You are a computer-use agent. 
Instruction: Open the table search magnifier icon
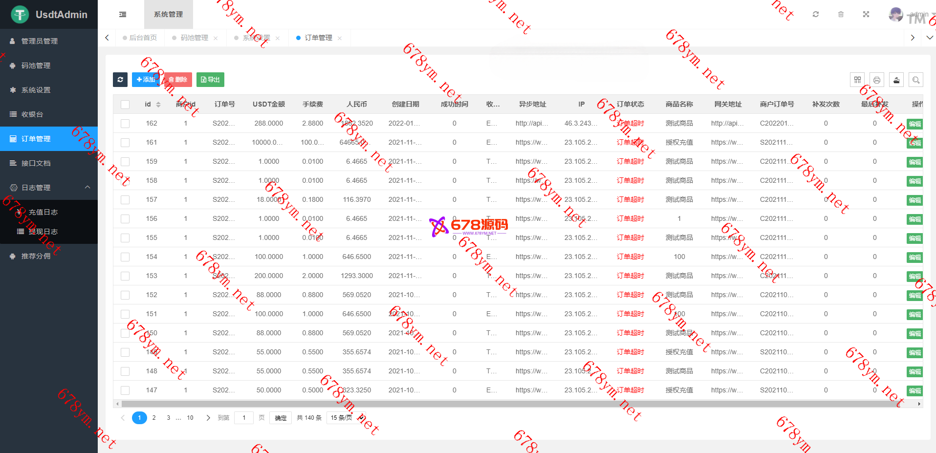click(x=916, y=80)
